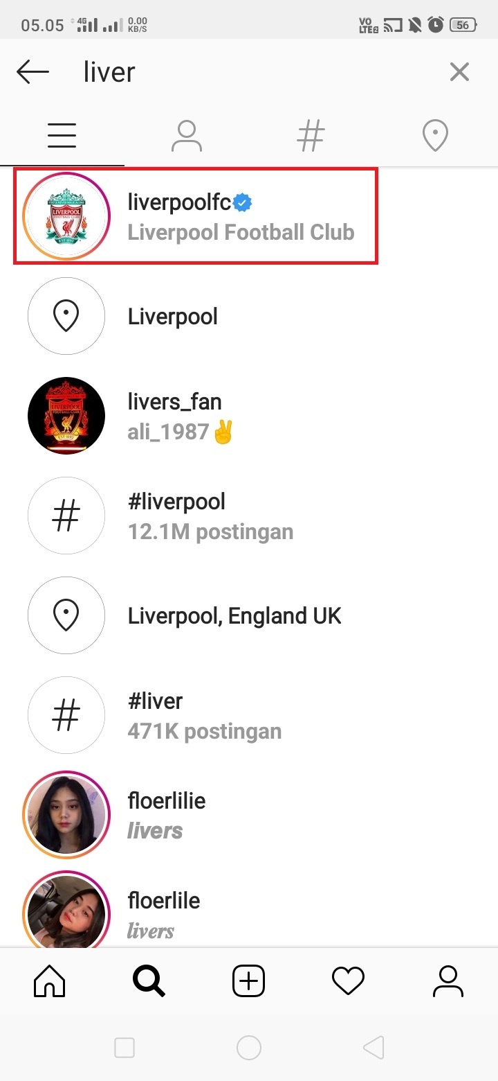This screenshot has width=498, height=1081.
Task: Switch to the Accounts tab
Action: click(x=186, y=136)
